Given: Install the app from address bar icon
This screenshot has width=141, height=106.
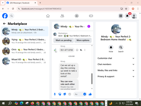Looking at the screenshot, I should point(122,9).
